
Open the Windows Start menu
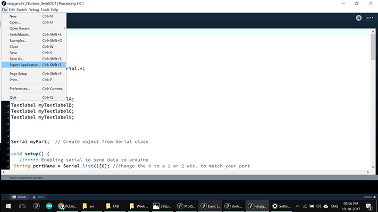[x=8, y=206]
